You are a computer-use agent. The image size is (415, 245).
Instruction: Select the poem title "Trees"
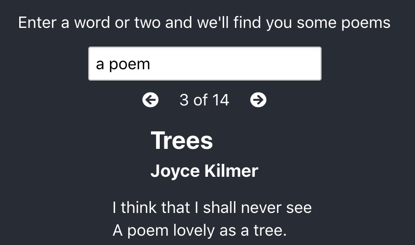[x=182, y=141]
